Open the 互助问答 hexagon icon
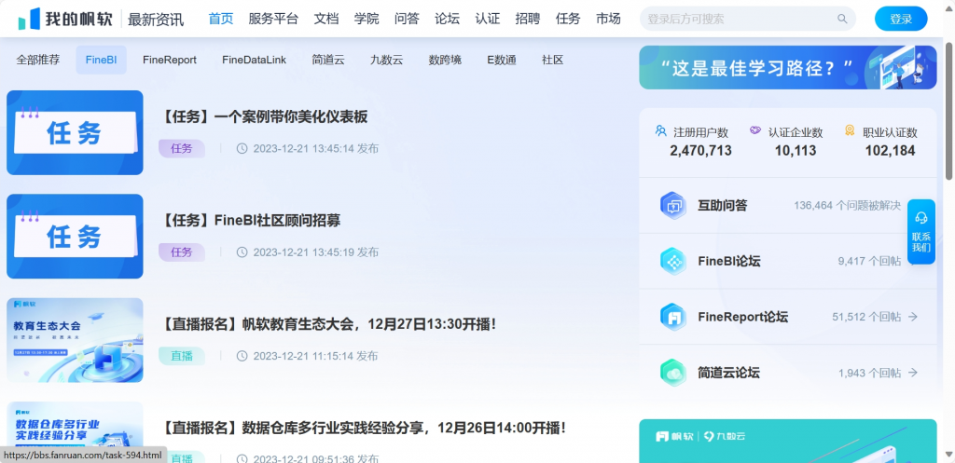 tap(673, 206)
